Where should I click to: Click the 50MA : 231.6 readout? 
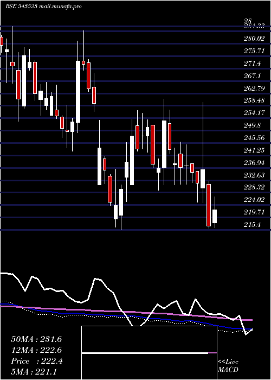click(x=36, y=339)
